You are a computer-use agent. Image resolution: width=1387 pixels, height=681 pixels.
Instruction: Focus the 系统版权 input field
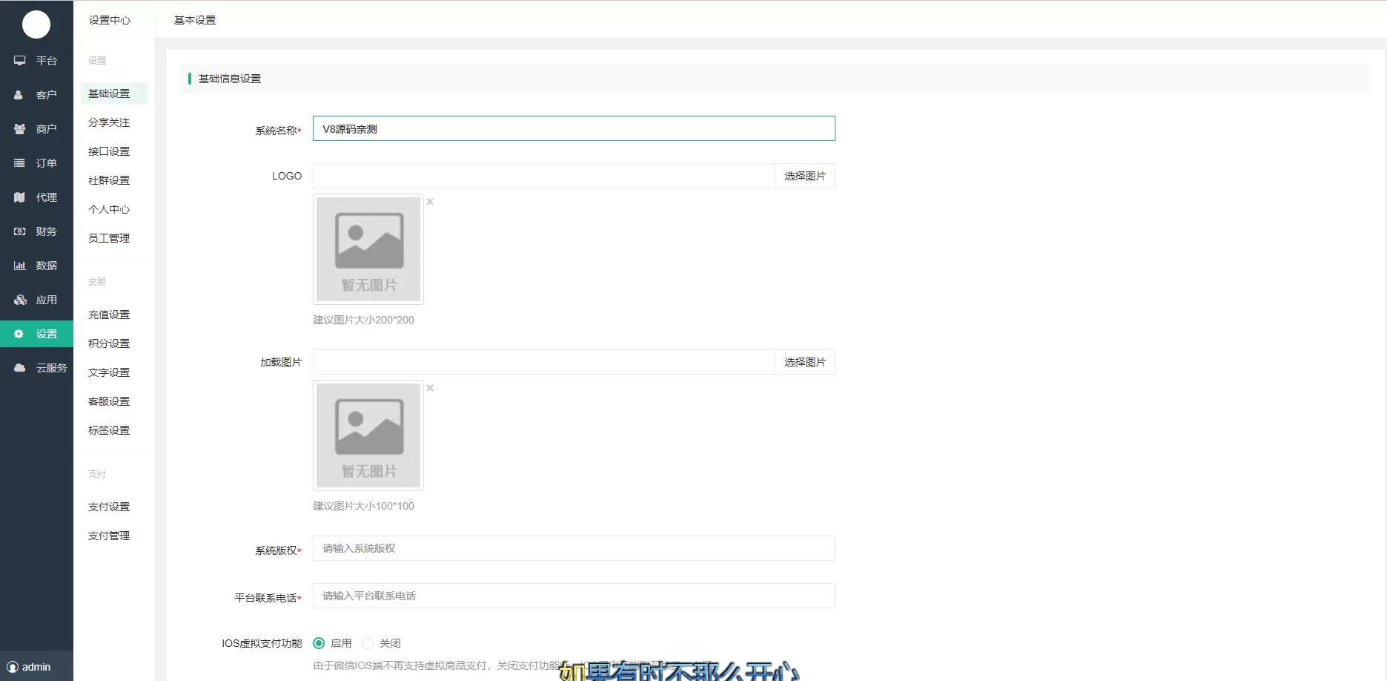coord(573,548)
